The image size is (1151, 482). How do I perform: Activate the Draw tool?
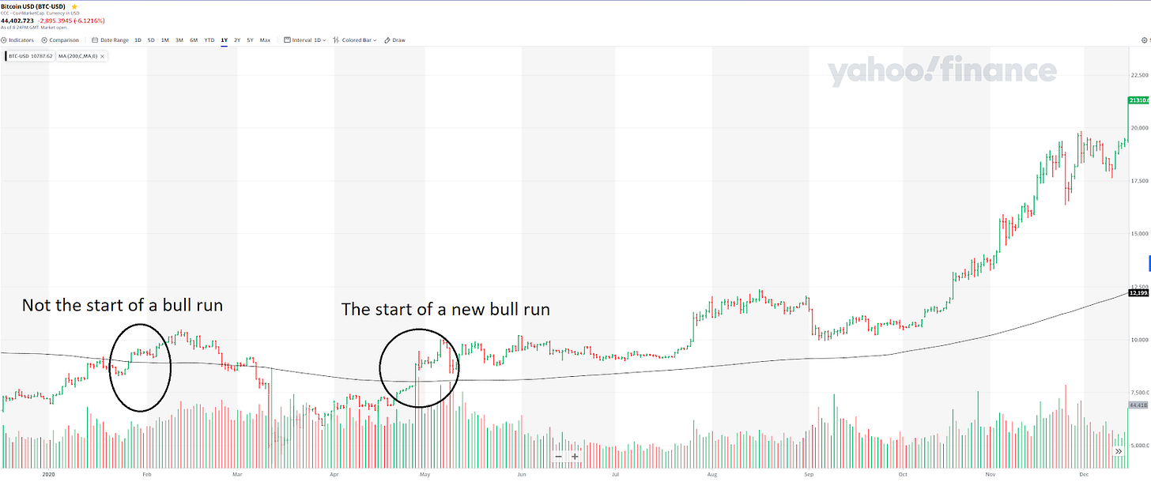pyautogui.click(x=395, y=40)
